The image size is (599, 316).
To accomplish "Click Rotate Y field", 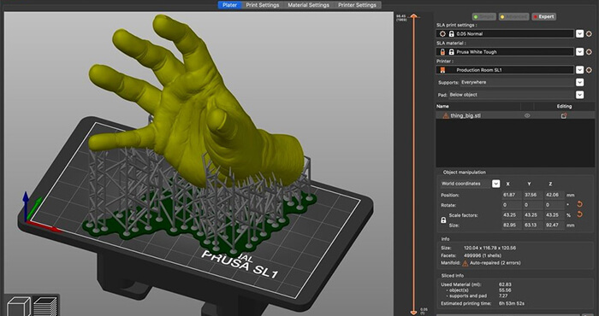I will coord(533,205).
